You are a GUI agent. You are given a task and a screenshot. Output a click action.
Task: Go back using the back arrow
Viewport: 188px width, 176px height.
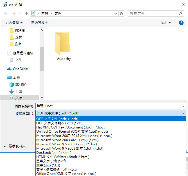tap(6, 13)
